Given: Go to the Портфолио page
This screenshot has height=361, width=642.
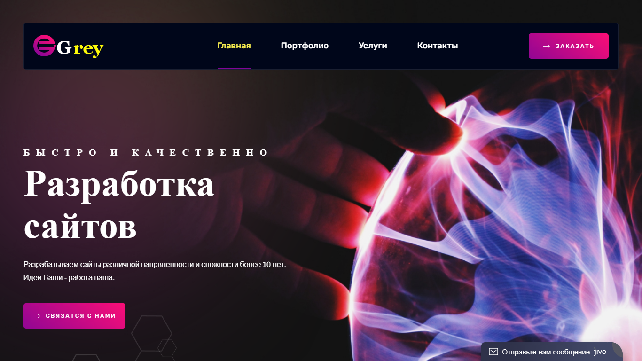Looking at the screenshot, I should point(305,46).
